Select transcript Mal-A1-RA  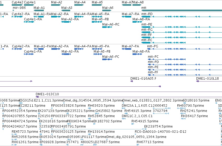coord(39,17)
